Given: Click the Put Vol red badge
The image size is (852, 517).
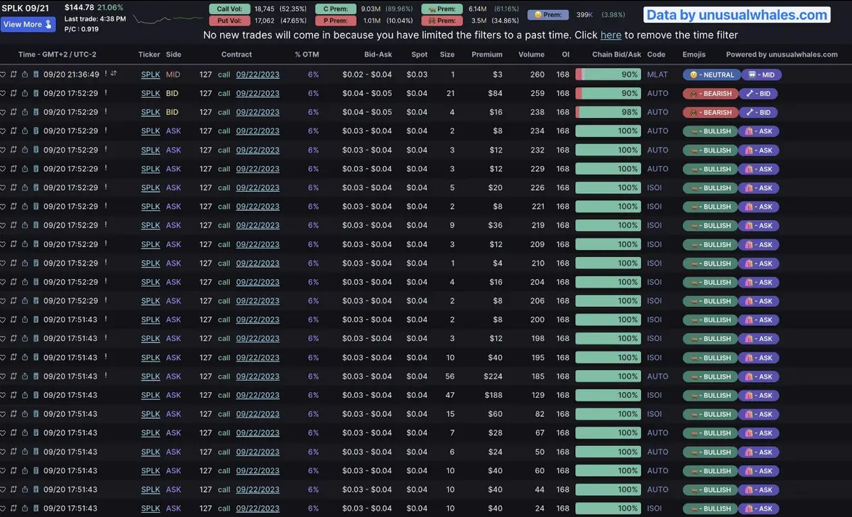Looking at the screenshot, I should [229, 21].
